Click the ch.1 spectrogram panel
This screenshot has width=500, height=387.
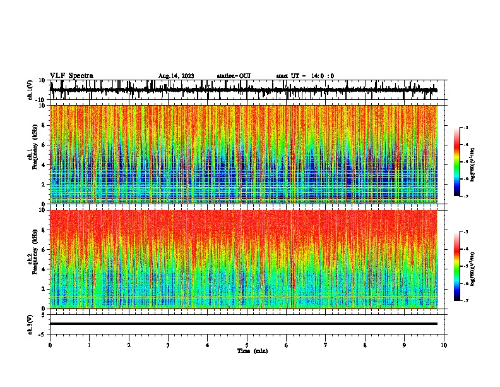coord(244,154)
